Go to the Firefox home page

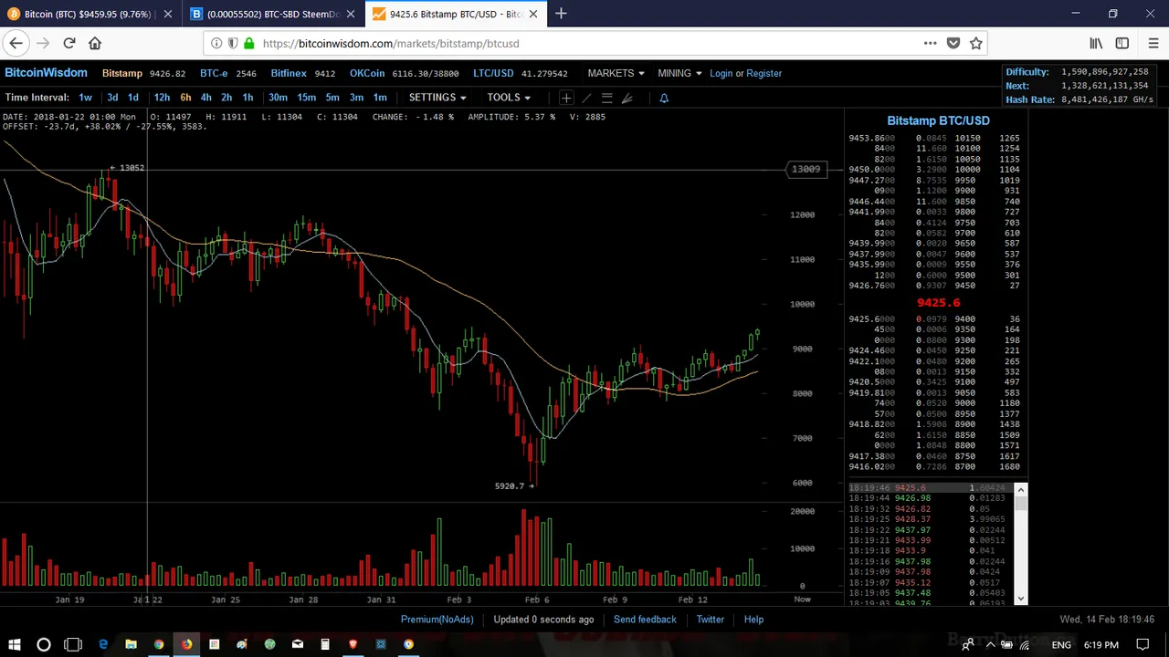[95, 43]
